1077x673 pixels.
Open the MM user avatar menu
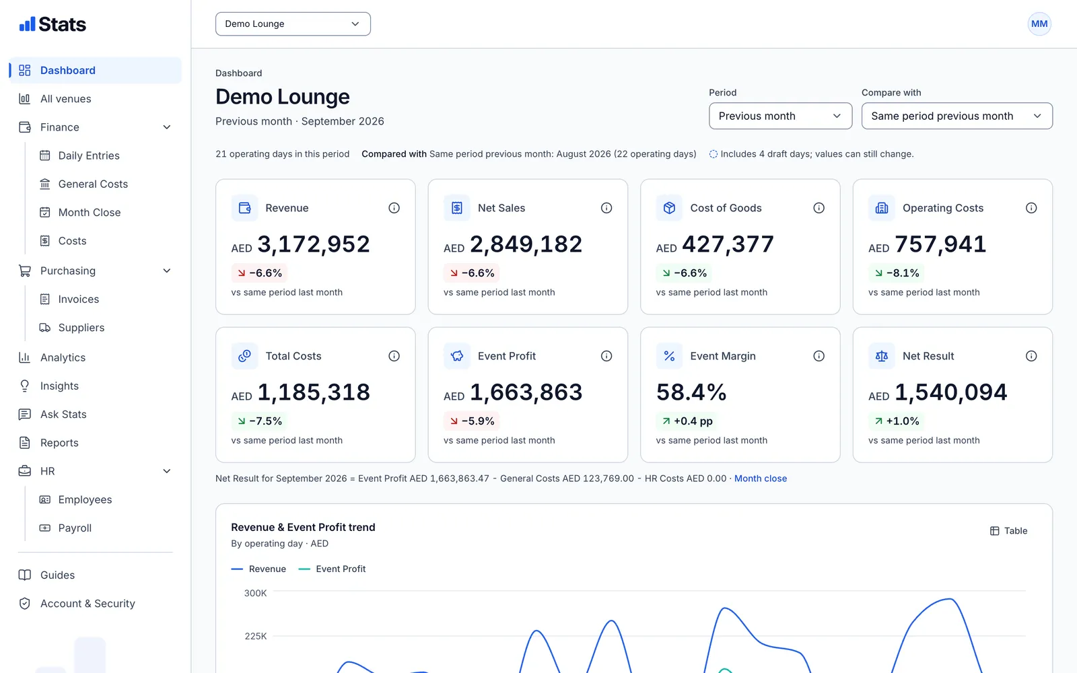click(1039, 24)
